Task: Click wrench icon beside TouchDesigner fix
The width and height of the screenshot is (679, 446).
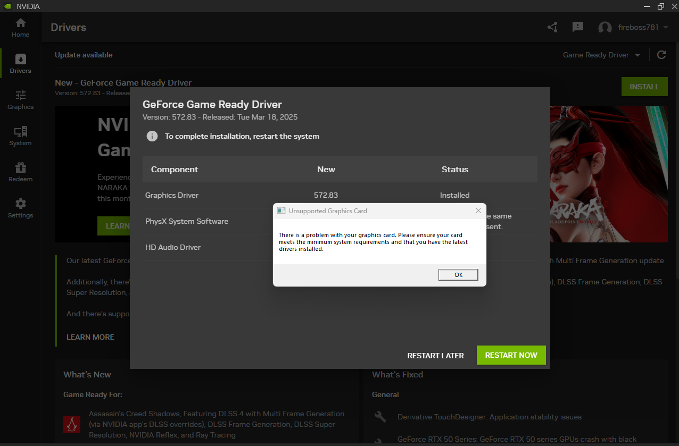Action: tap(380, 417)
